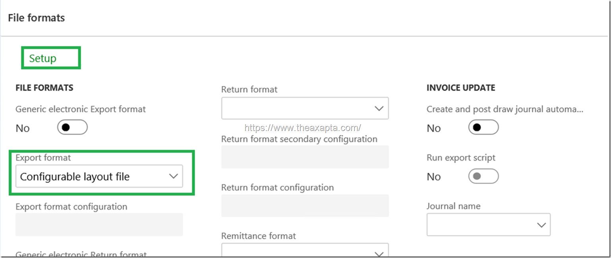The image size is (611, 258).
Task: Open the theaxapta.com watermark link
Action: pos(303,128)
